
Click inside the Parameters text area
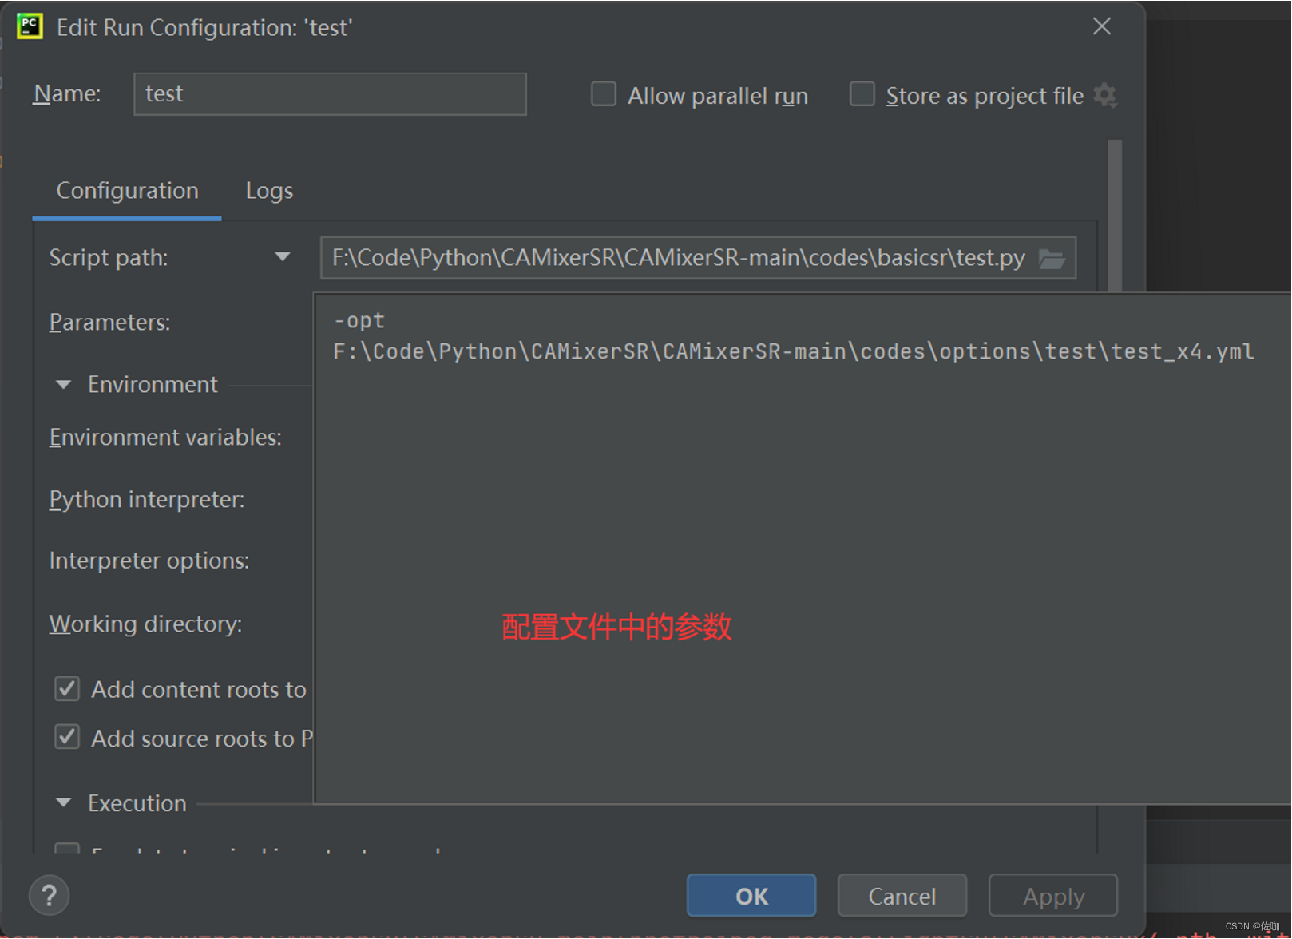pyautogui.click(x=719, y=479)
